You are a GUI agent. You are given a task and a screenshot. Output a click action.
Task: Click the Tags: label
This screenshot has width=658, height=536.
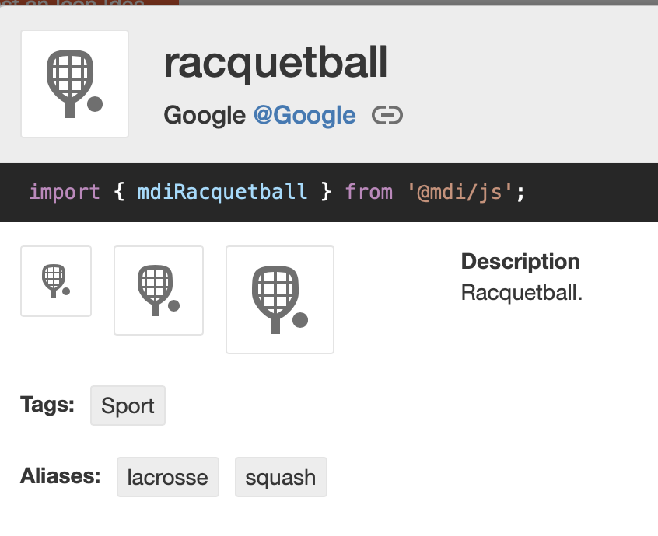[47, 405]
